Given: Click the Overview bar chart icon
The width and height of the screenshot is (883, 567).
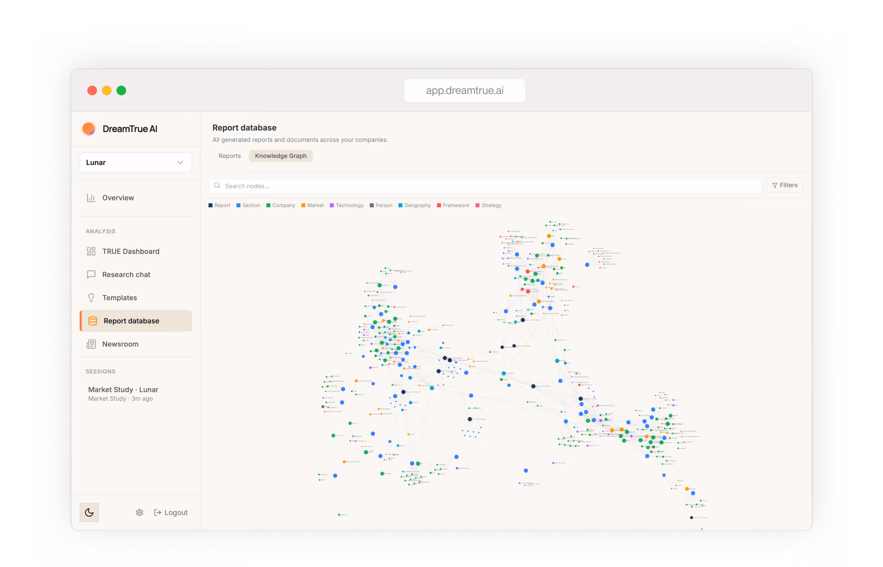Looking at the screenshot, I should 91,198.
